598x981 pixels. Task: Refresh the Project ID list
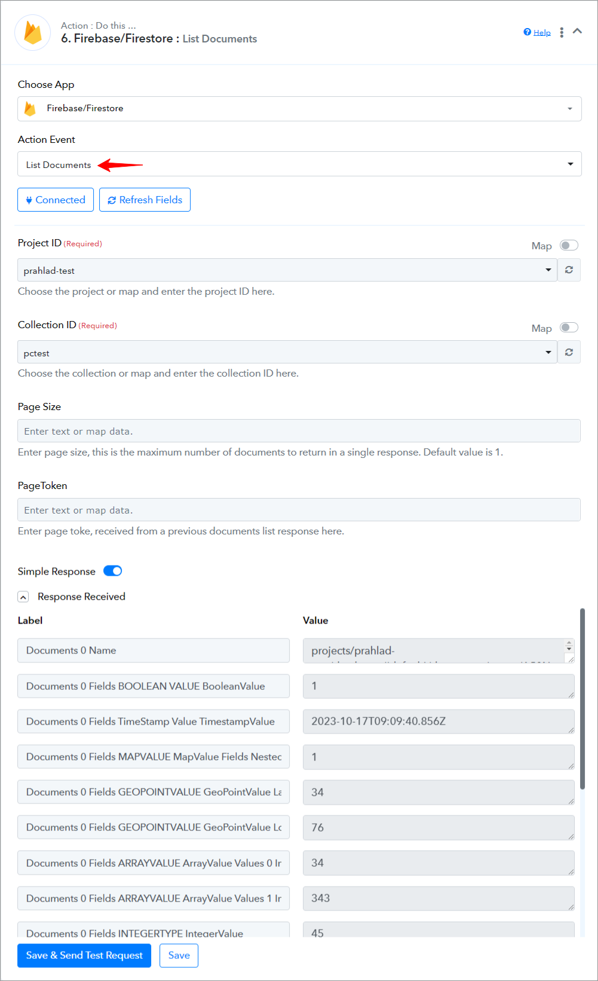click(569, 270)
